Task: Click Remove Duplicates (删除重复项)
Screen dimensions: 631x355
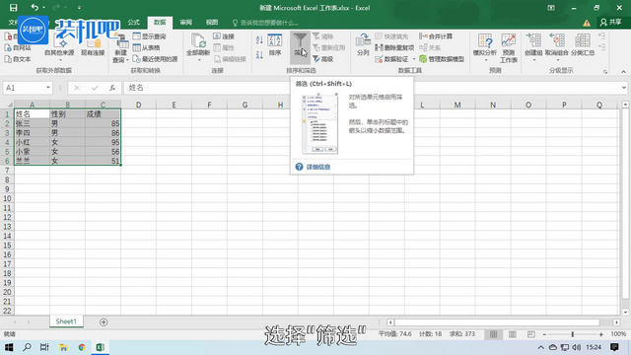Action: [x=394, y=47]
